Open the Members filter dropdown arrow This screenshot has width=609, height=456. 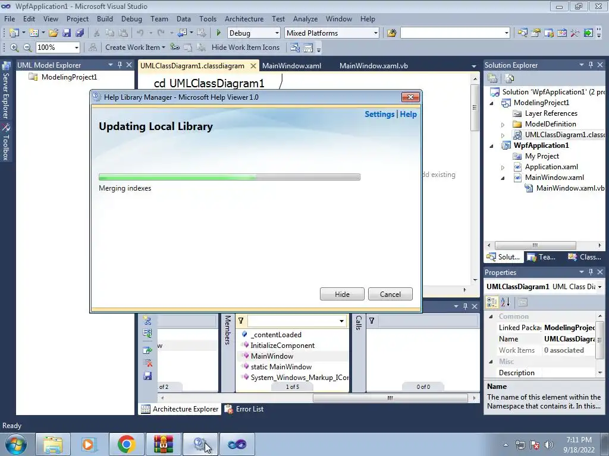coord(341,321)
